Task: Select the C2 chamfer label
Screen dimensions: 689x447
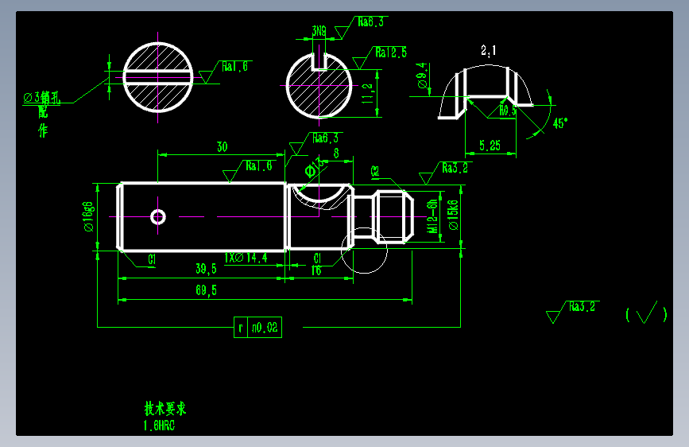Action: pos(375,171)
